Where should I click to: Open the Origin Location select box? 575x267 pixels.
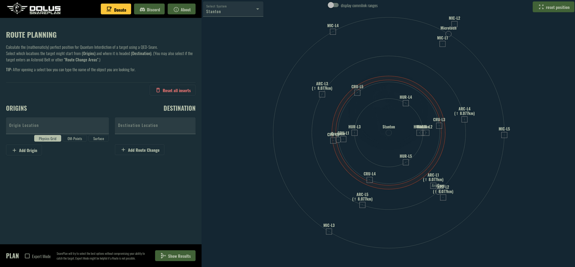point(57,125)
